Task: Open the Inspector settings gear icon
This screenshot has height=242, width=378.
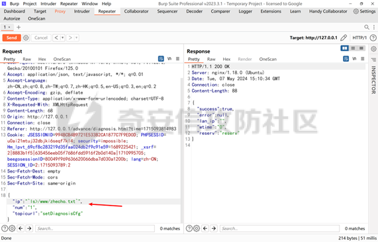Action: click(x=373, y=49)
